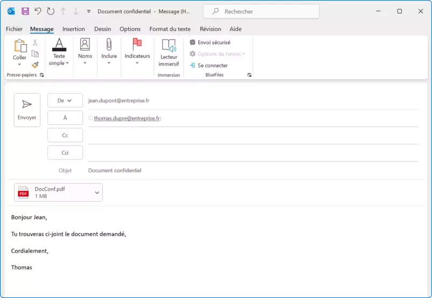Click the Outlook app icon in title bar
432x298 pixels.
tap(11, 11)
